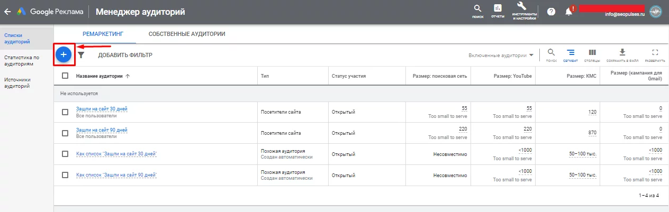Click Размер: поисковая сеть column header
This screenshot has height=212, width=669.
point(440,76)
